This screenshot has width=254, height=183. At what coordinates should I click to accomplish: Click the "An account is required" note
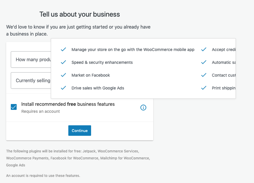tap(43, 175)
